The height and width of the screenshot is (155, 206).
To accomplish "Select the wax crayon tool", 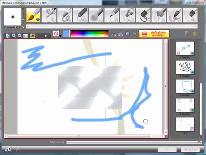I will pyautogui.click(x=65, y=15).
